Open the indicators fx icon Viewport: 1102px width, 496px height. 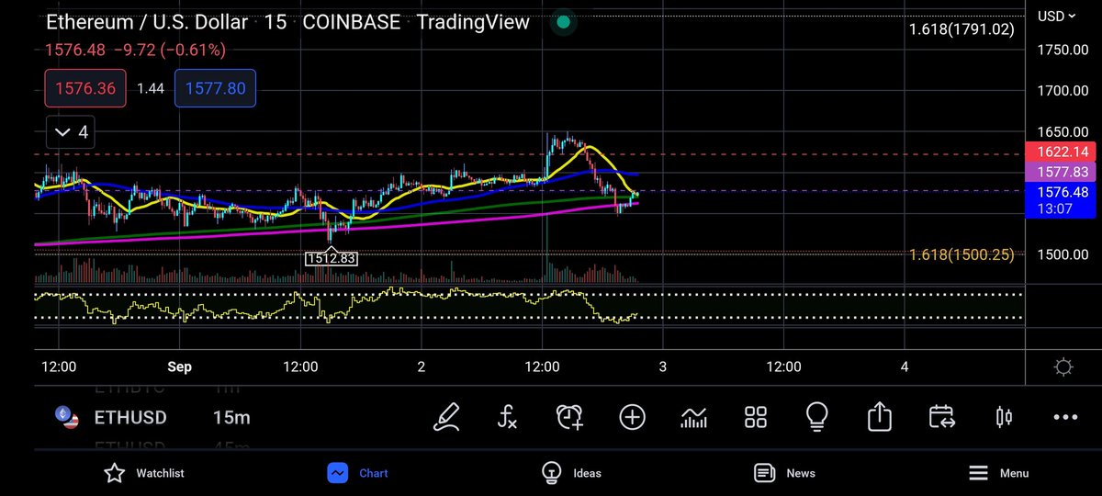coord(507,418)
